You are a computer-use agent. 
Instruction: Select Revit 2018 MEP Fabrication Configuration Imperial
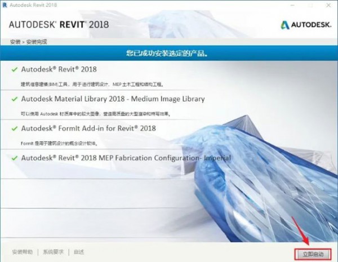pyautogui.click(x=126, y=158)
